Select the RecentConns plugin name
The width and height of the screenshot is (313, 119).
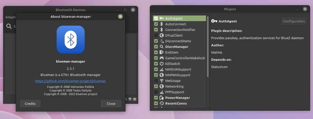(x=176, y=103)
